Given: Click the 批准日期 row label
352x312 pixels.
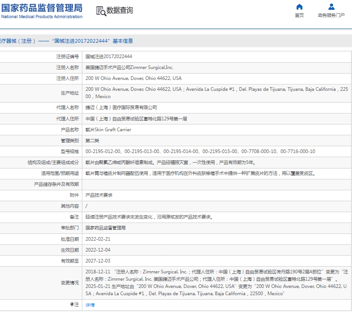Looking at the screenshot, I should (70, 239).
